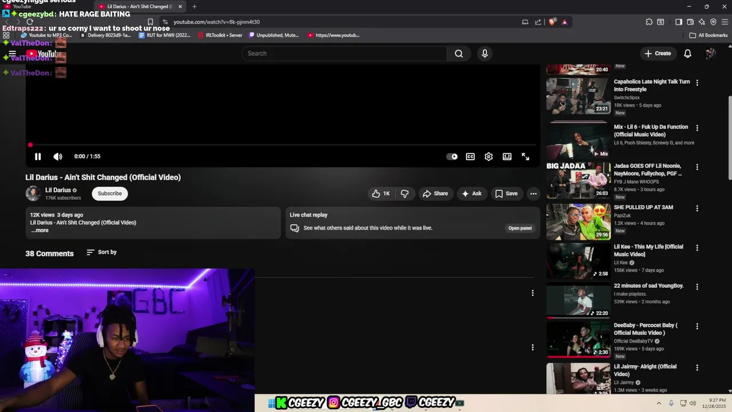Toggle the browser sidebar panel icon
This screenshot has width=732, height=412.
[679, 22]
